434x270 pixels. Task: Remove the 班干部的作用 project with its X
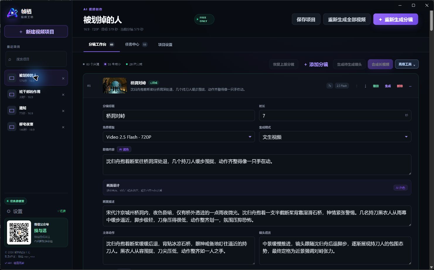click(63, 95)
